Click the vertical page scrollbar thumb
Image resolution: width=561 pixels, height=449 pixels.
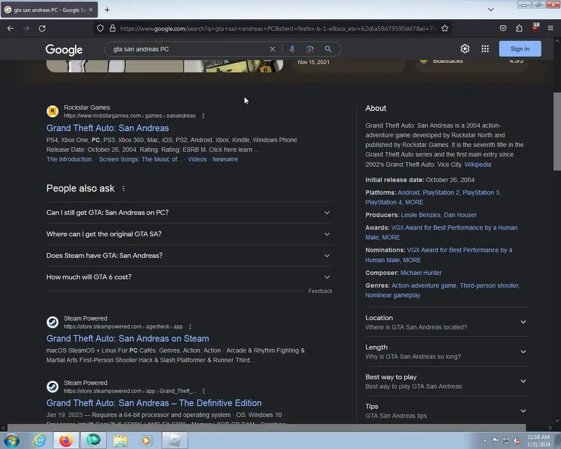pos(557,132)
